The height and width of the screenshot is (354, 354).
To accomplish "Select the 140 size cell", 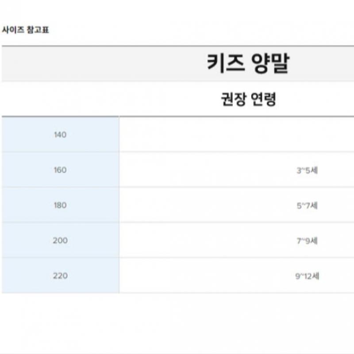I will coord(60,135).
